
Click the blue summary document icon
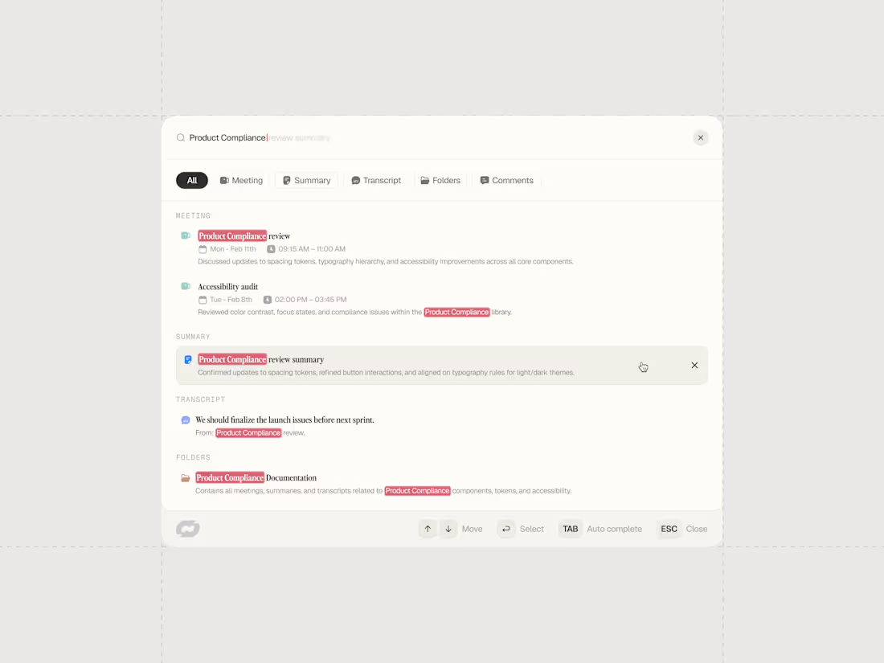188,360
